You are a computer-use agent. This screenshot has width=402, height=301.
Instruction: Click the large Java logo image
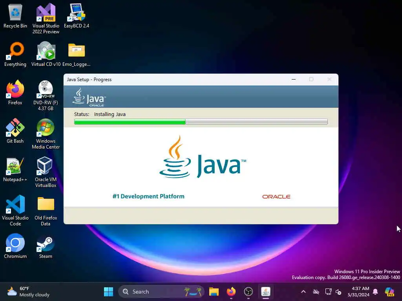(203, 157)
